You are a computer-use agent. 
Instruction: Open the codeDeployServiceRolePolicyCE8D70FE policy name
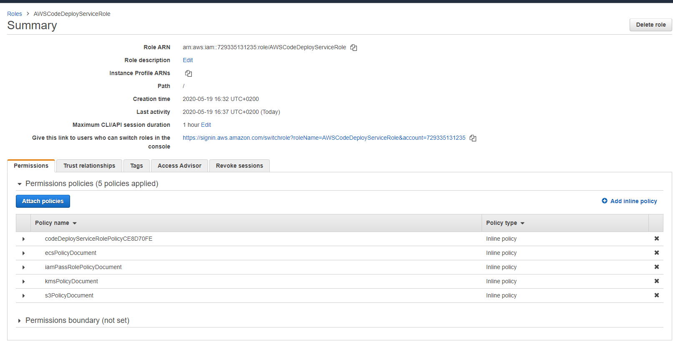(x=99, y=239)
